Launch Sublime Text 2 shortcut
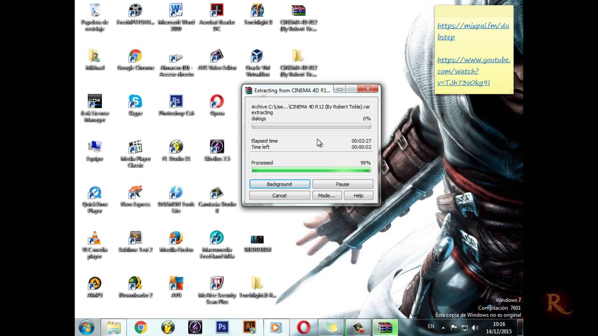The width and height of the screenshot is (598, 336). click(135, 242)
